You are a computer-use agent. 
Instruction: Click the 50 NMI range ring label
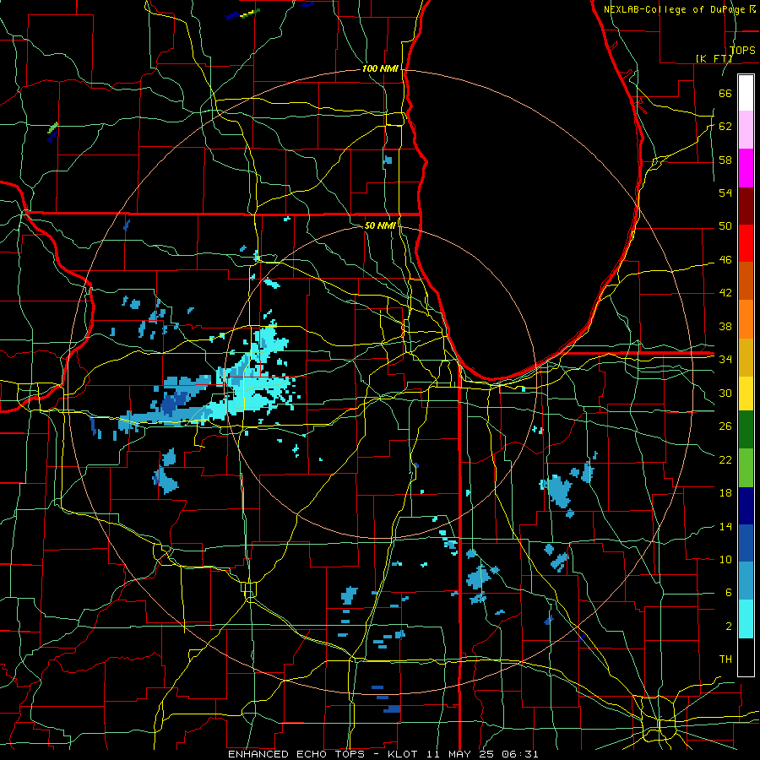pyautogui.click(x=380, y=225)
